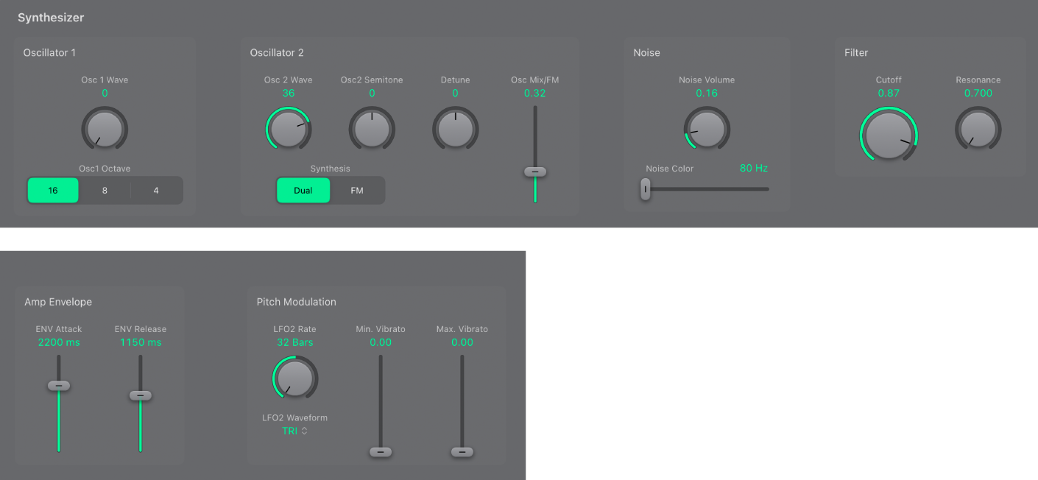Screen dimensions: 1038x480
Task: Select the 16 setting for Osc1 Octave
Action: (x=52, y=190)
